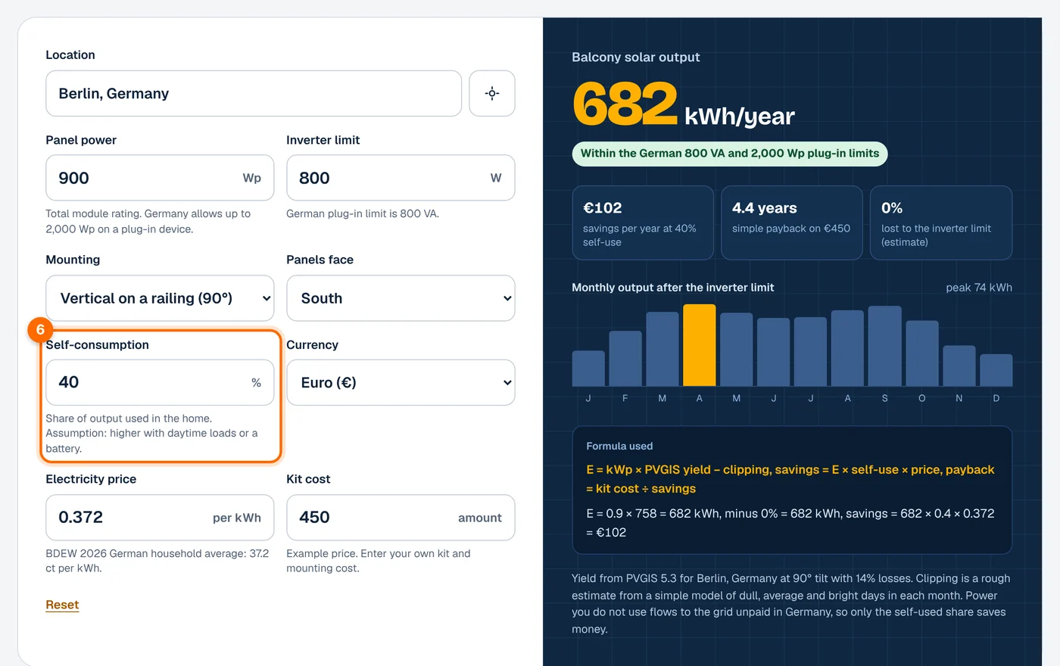Focus the Panel power field
The image size is (1060, 666).
(x=160, y=178)
